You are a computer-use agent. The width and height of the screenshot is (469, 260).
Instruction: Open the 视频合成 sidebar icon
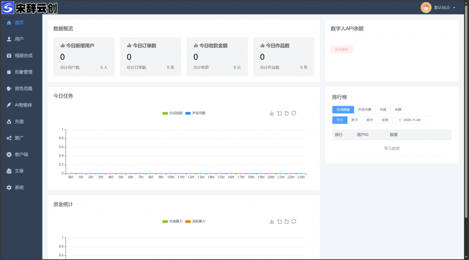pos(9,55)
